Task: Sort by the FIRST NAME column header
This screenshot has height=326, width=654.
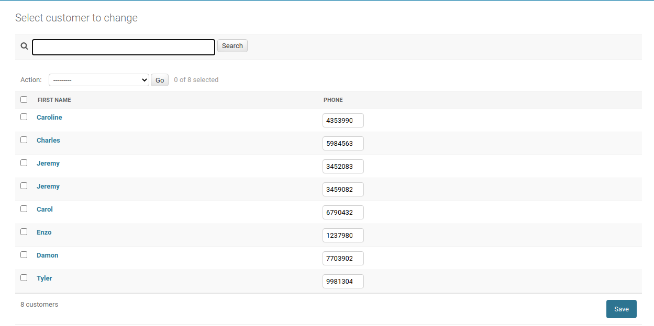Action: [x=54, y=100]
